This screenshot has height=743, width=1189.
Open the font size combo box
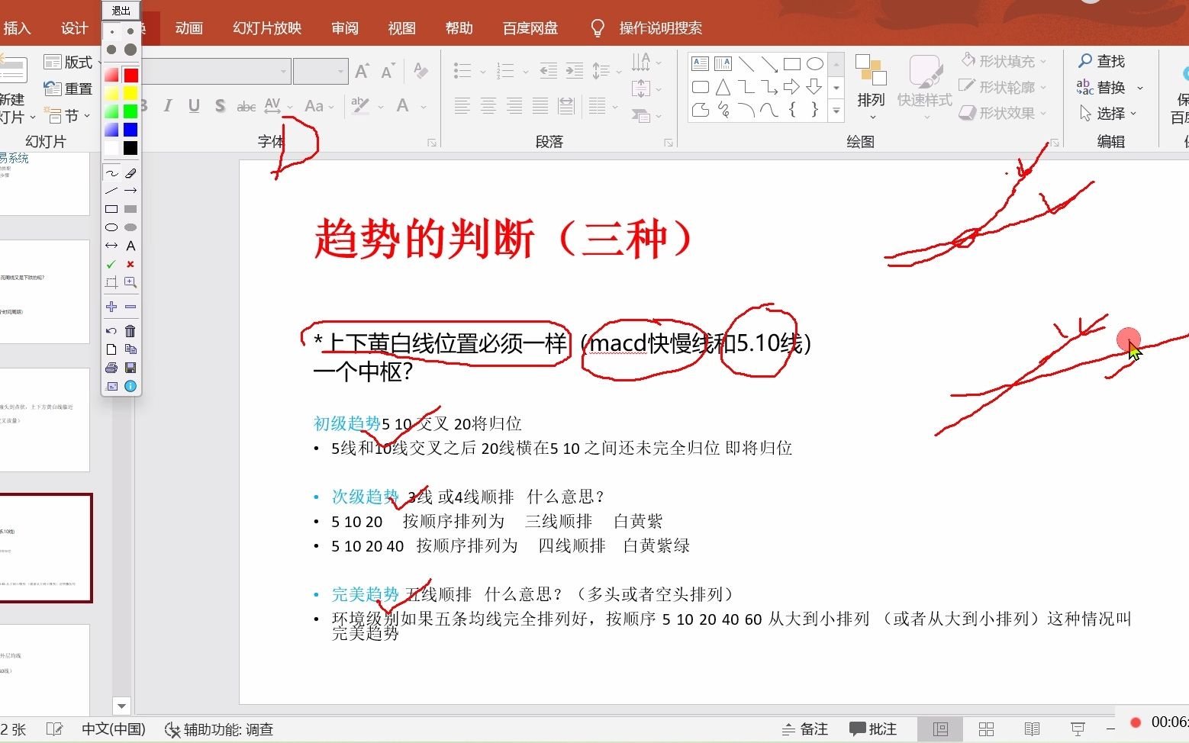pos(321,71)
